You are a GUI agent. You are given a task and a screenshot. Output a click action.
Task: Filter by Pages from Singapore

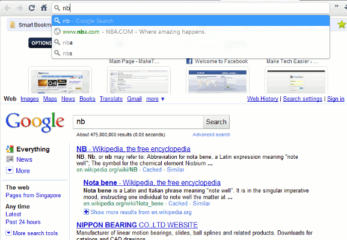click(33, 195)
